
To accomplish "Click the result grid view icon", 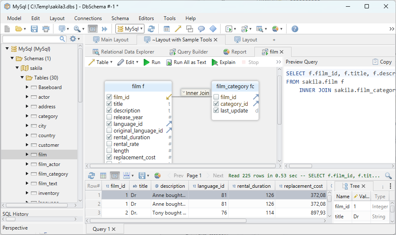I will [x=103, y=175].
